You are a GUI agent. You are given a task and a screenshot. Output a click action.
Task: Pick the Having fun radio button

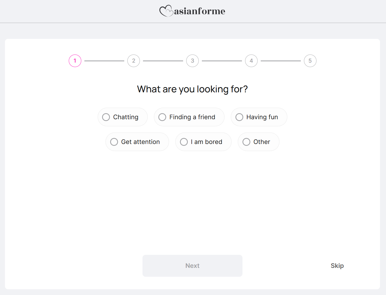239,117
